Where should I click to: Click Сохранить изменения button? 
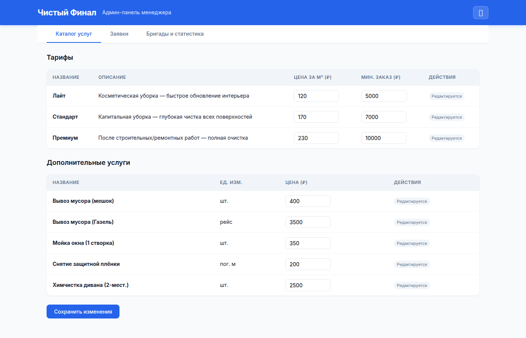[x=83, y=312]
